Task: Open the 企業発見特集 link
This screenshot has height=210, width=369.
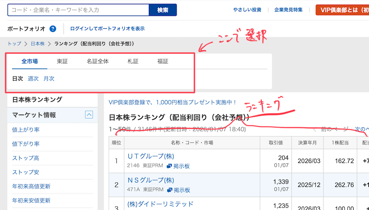Action: 288,10
